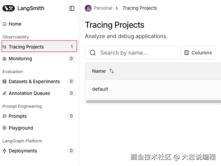The width and height of the screenshot is (221, 166).
Task: Click the Prompts count badge
Action: (71, 116)
